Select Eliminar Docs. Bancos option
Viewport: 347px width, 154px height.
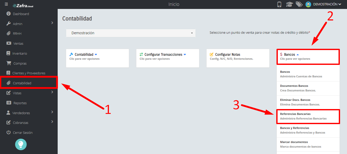(308, 102)
